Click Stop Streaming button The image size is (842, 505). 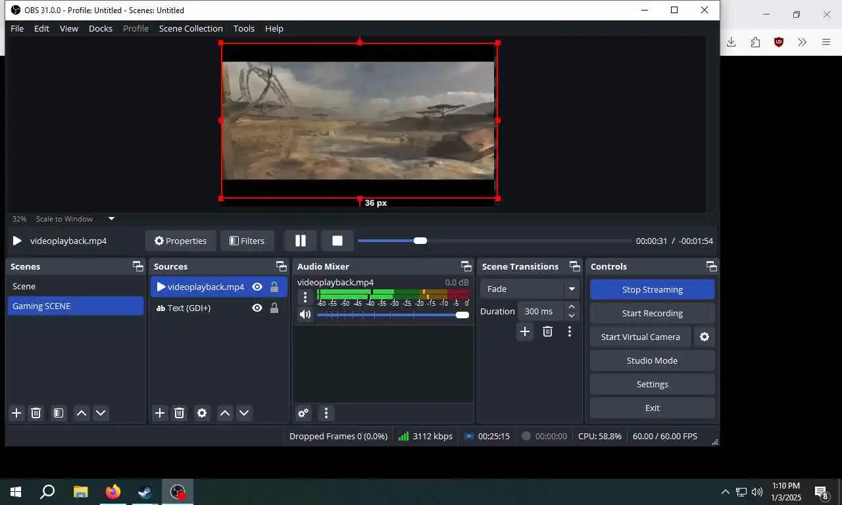(653, 289)
